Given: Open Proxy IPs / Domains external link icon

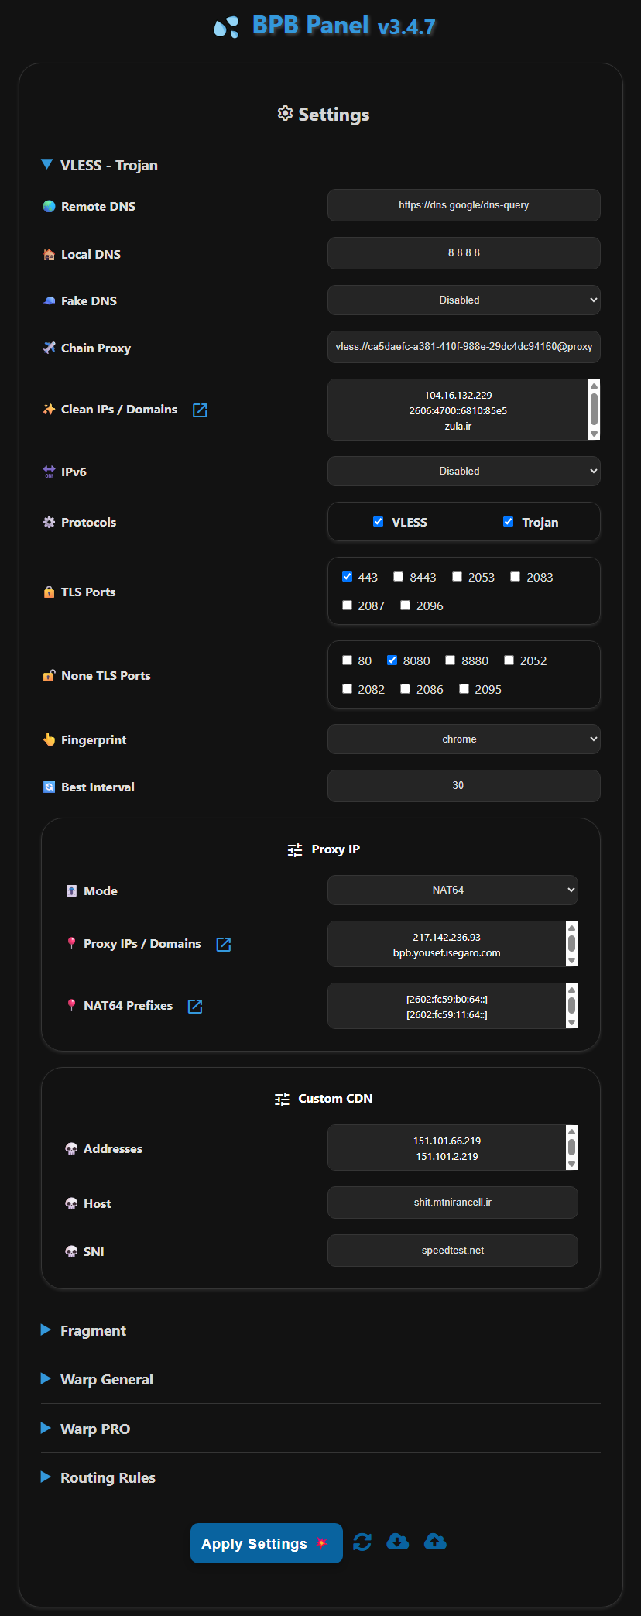Looking at the screenshot, I should 224,945.
